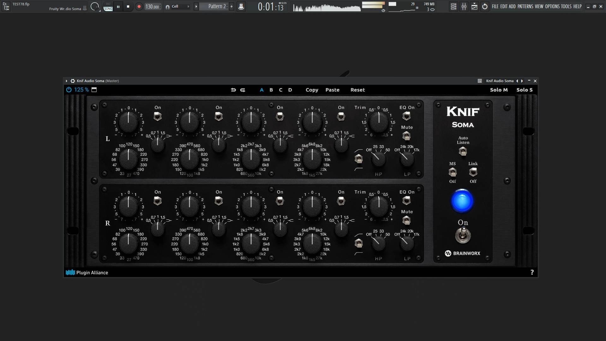Toggle L channel EQ On switch
Screen dimensions: 606x341
click(407, 116)
